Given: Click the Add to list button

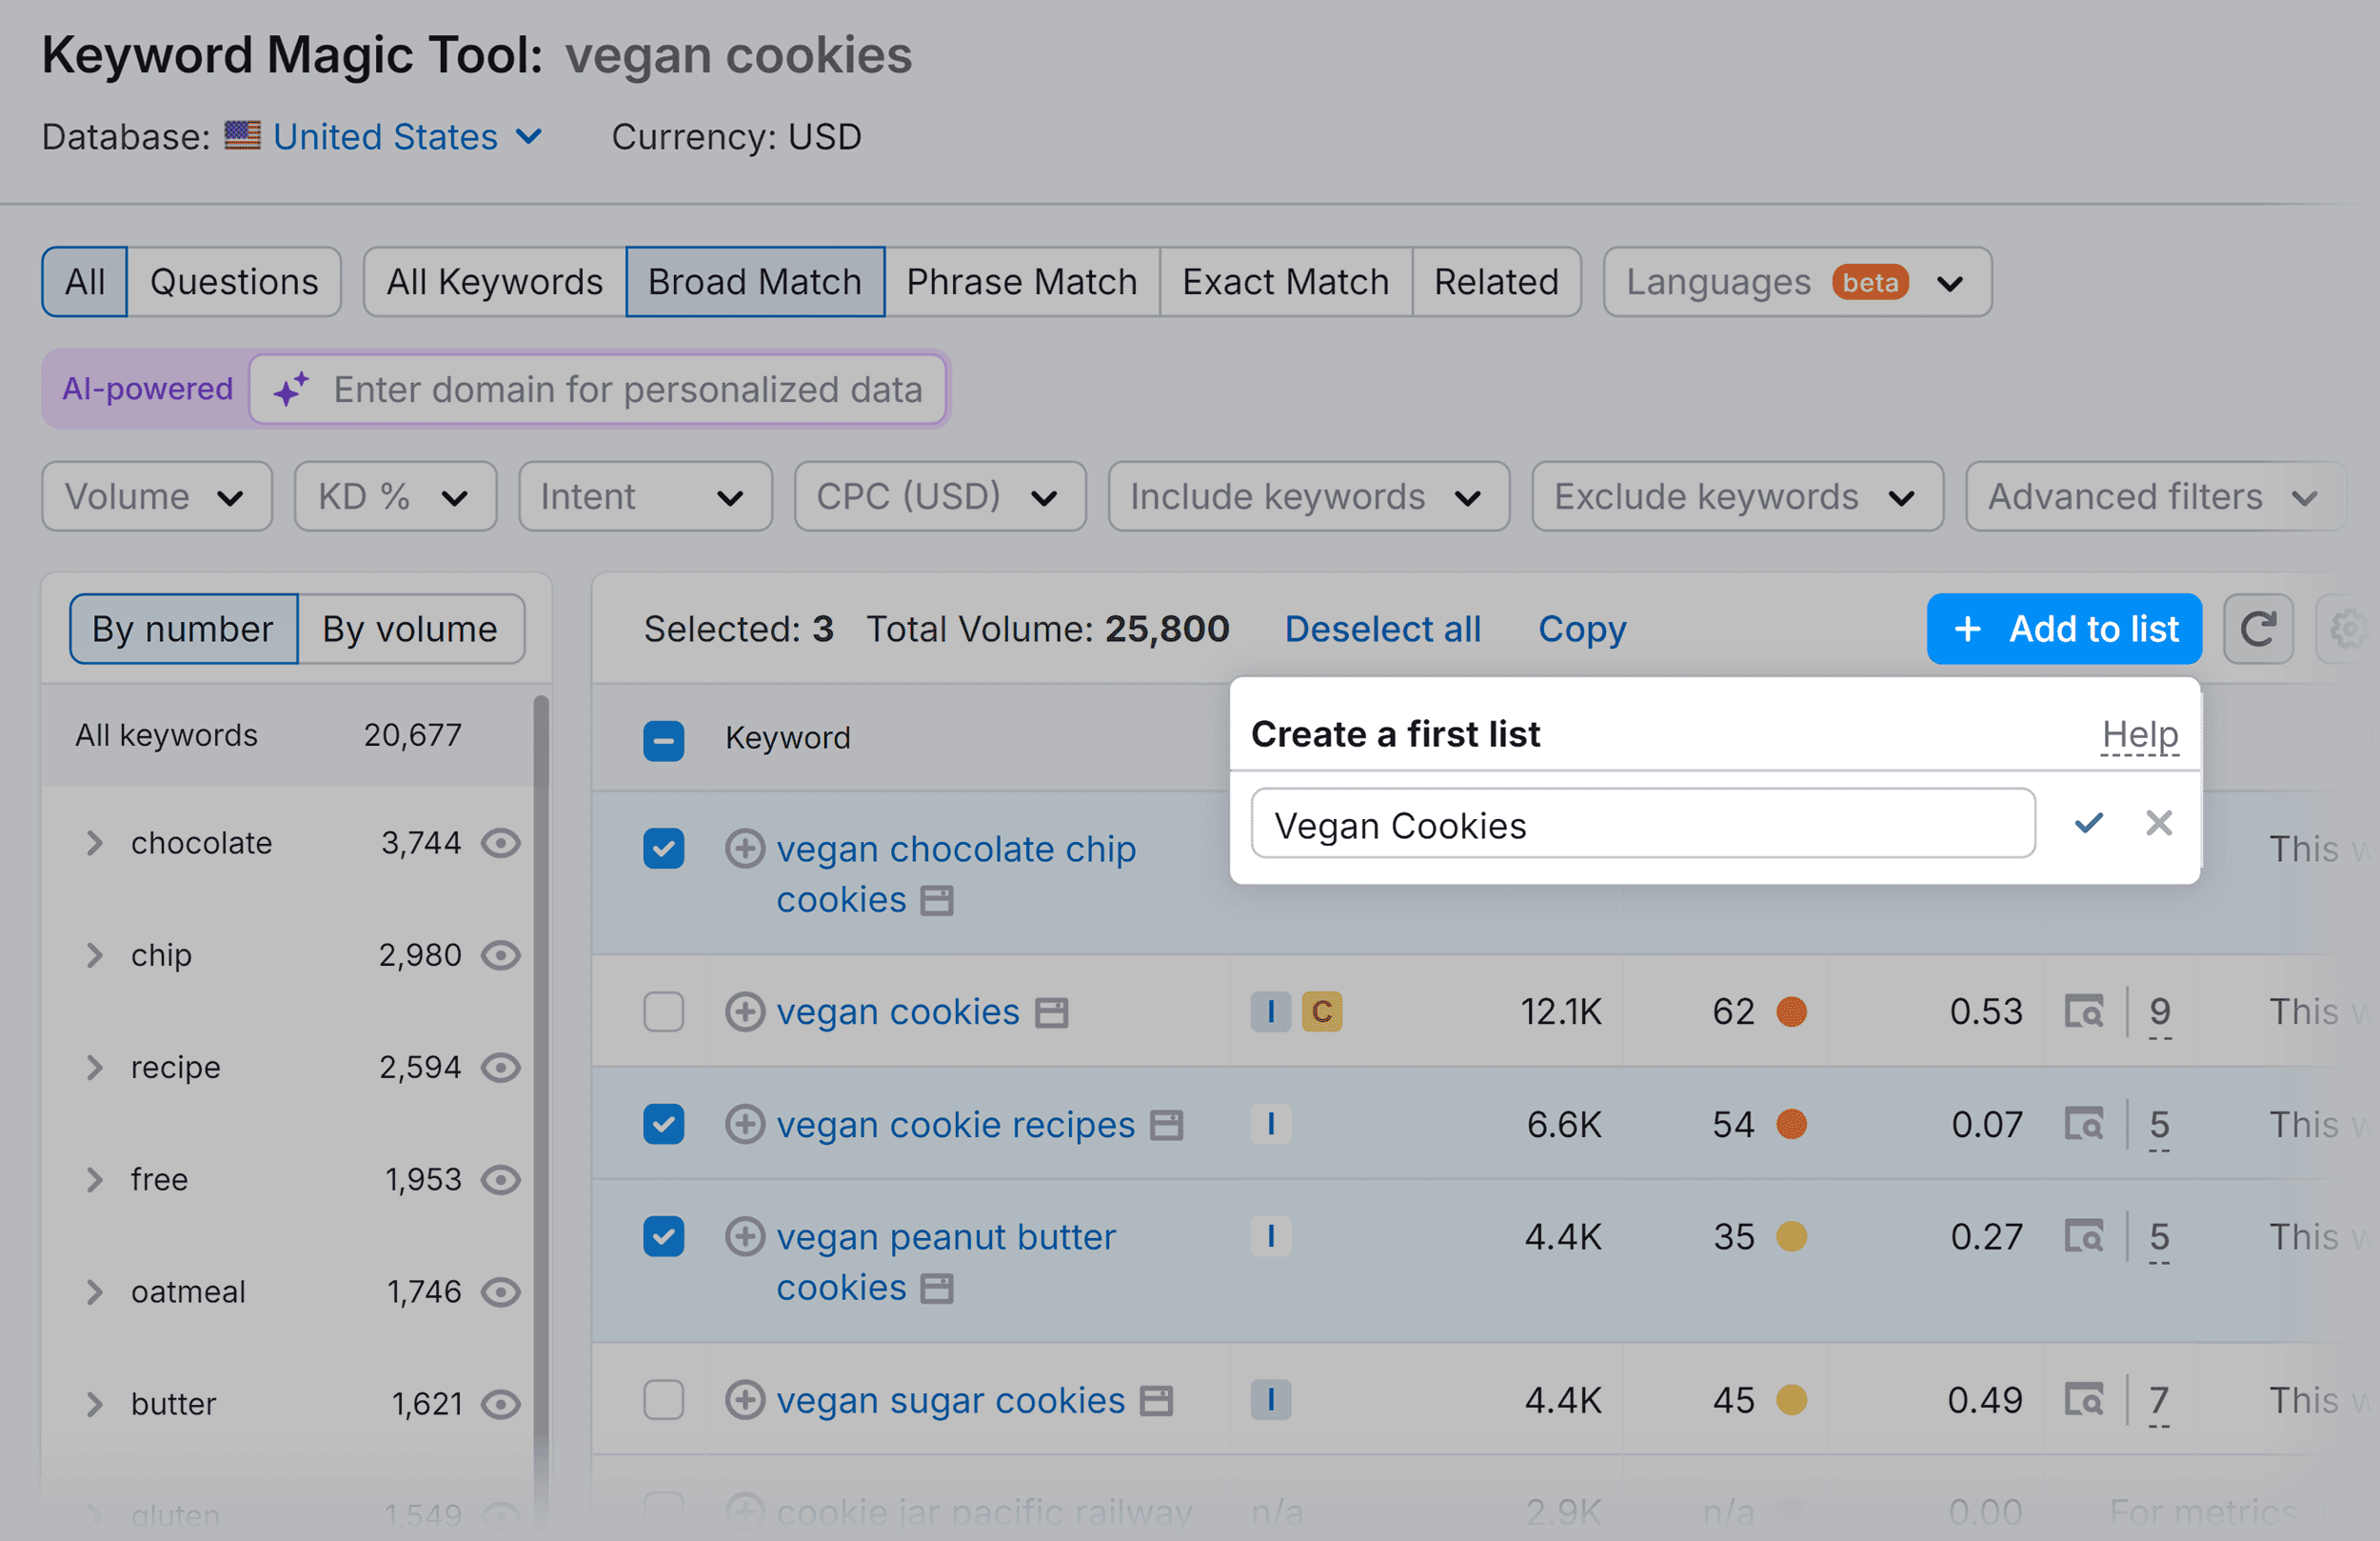Looking at the screenshot, I should click(2063, 629).
